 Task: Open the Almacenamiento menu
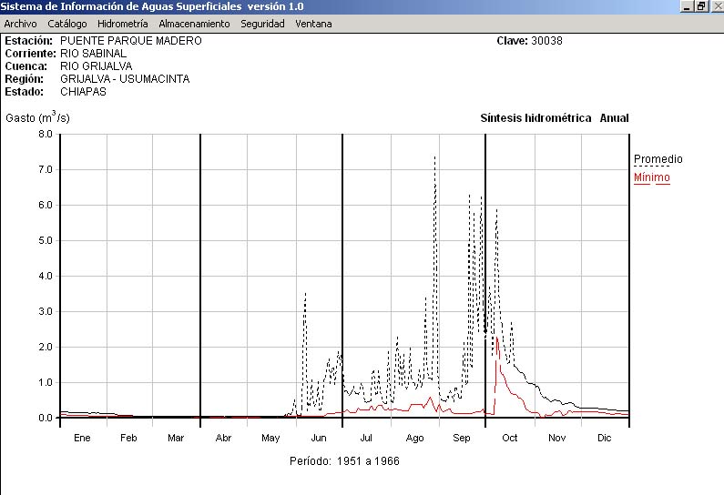[194, 24]
